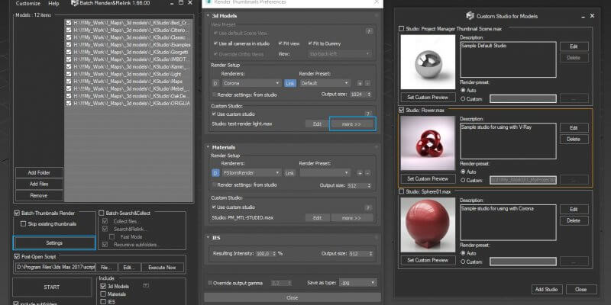Open the Corona renderers dropdown
The width and height of the screenshot is (611, 305).
251,83
